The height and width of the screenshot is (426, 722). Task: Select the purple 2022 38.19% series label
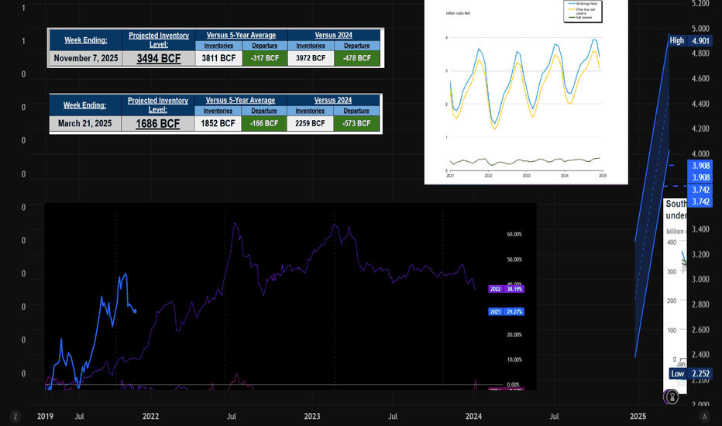point(506,289)
